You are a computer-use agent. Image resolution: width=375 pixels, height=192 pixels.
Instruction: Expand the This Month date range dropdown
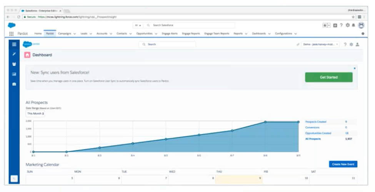coord(35,114)
